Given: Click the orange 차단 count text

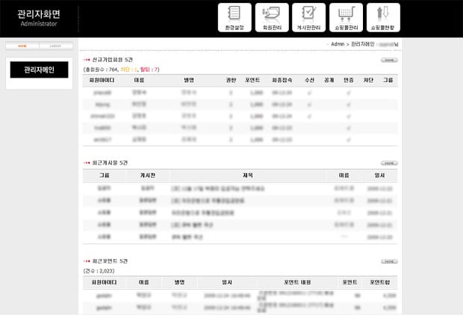Looking at the screenshot, I should tap(128, 69).
